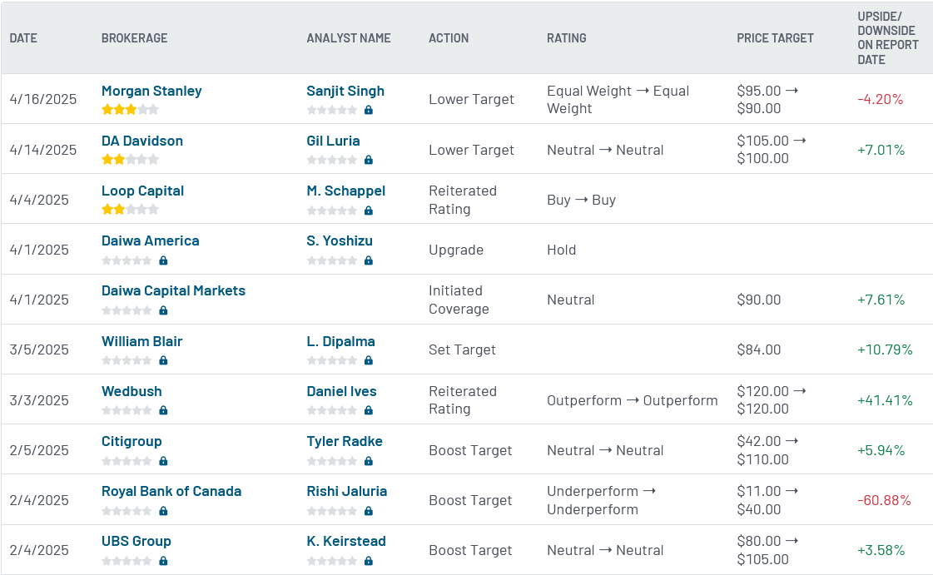Click UBS Group gray star rating

[x=127, y=560]
